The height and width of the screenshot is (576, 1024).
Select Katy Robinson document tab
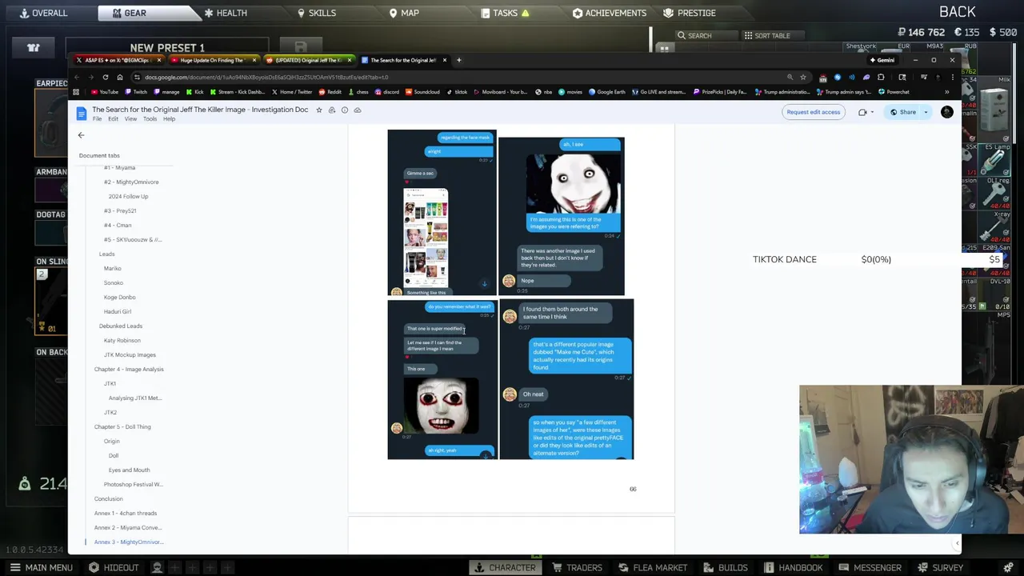[x=122, y=340]
